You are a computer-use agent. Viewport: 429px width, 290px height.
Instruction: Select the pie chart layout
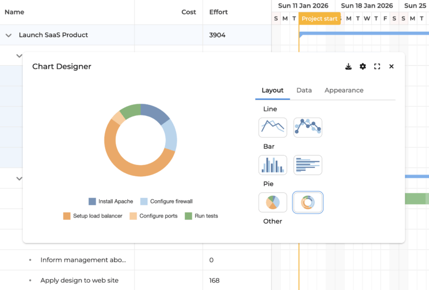tap(273, 202)
